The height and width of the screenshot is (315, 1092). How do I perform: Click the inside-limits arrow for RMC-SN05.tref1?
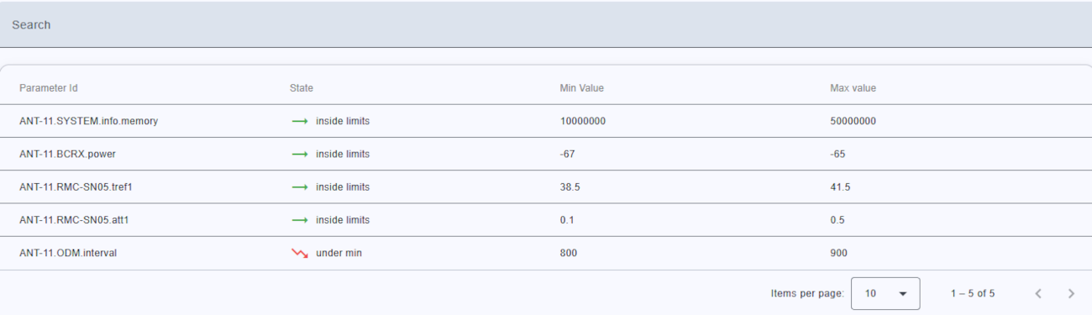[300, 187]
